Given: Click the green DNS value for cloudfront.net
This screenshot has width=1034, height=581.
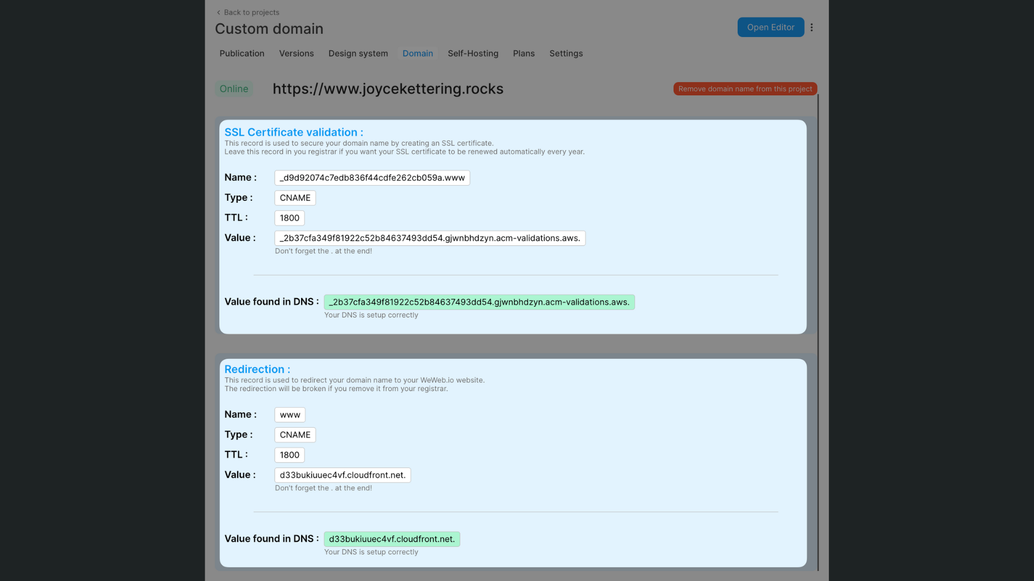Looking at the screenshot, I should (392, 539).
